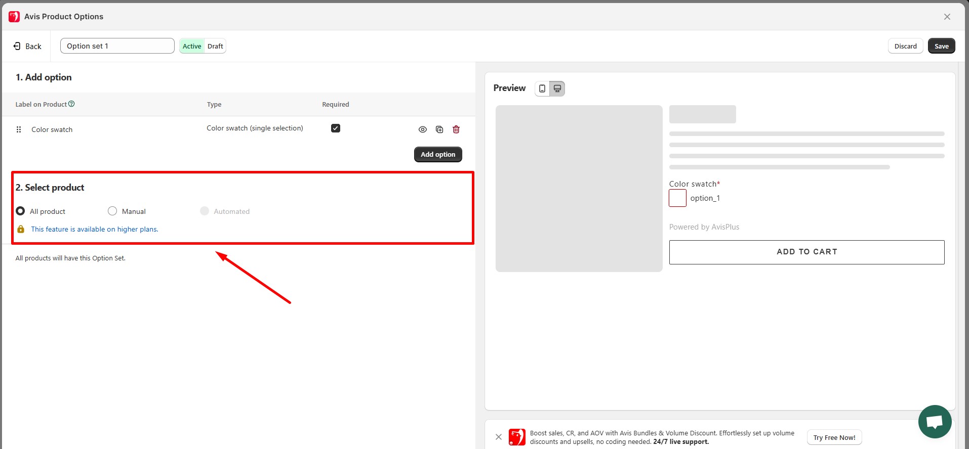
Task: Click Add to Cart in the preview
Action: coord(806,252)
